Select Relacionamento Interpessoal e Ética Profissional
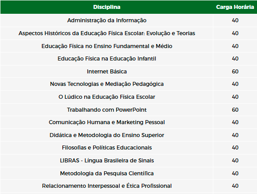The height and width of the screenshot is (194, 257). point(107,186)
